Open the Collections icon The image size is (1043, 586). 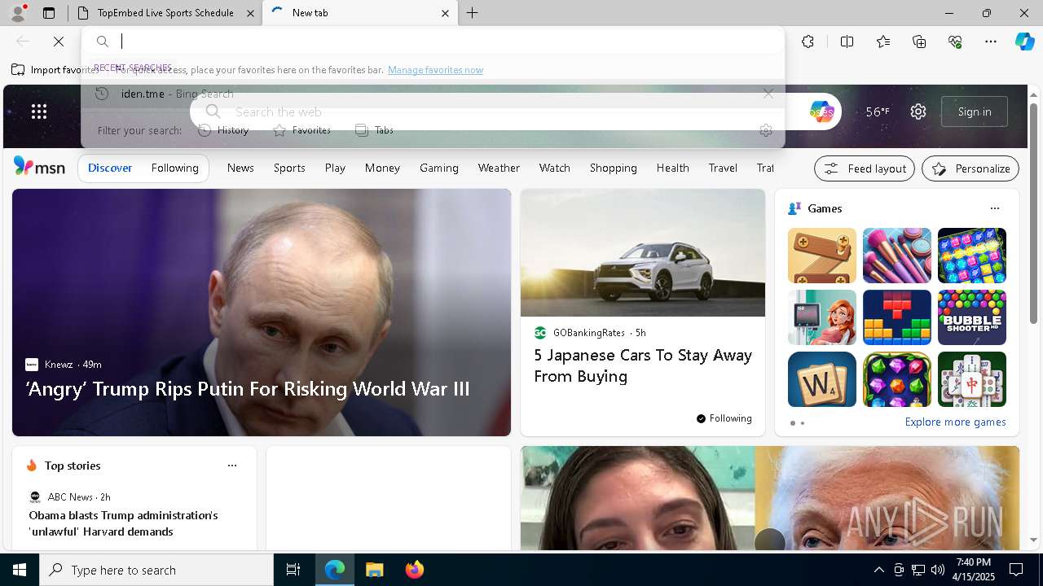(x=919, y=42)
